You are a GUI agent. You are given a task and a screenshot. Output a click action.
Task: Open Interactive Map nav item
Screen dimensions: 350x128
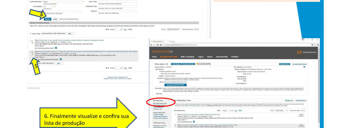[222, 57]
